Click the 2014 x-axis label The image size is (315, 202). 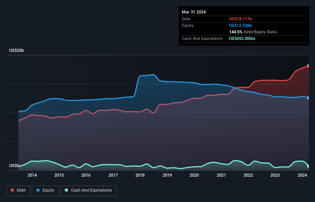pos(32,175)
